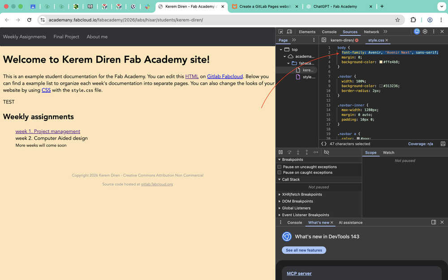Switch to the Elements panel

(307, 32)
